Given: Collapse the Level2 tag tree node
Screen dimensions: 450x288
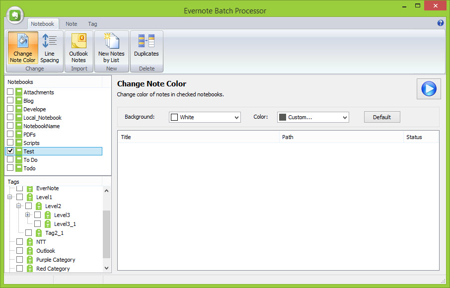Looking at the screenshot, I should click(19, 206).
